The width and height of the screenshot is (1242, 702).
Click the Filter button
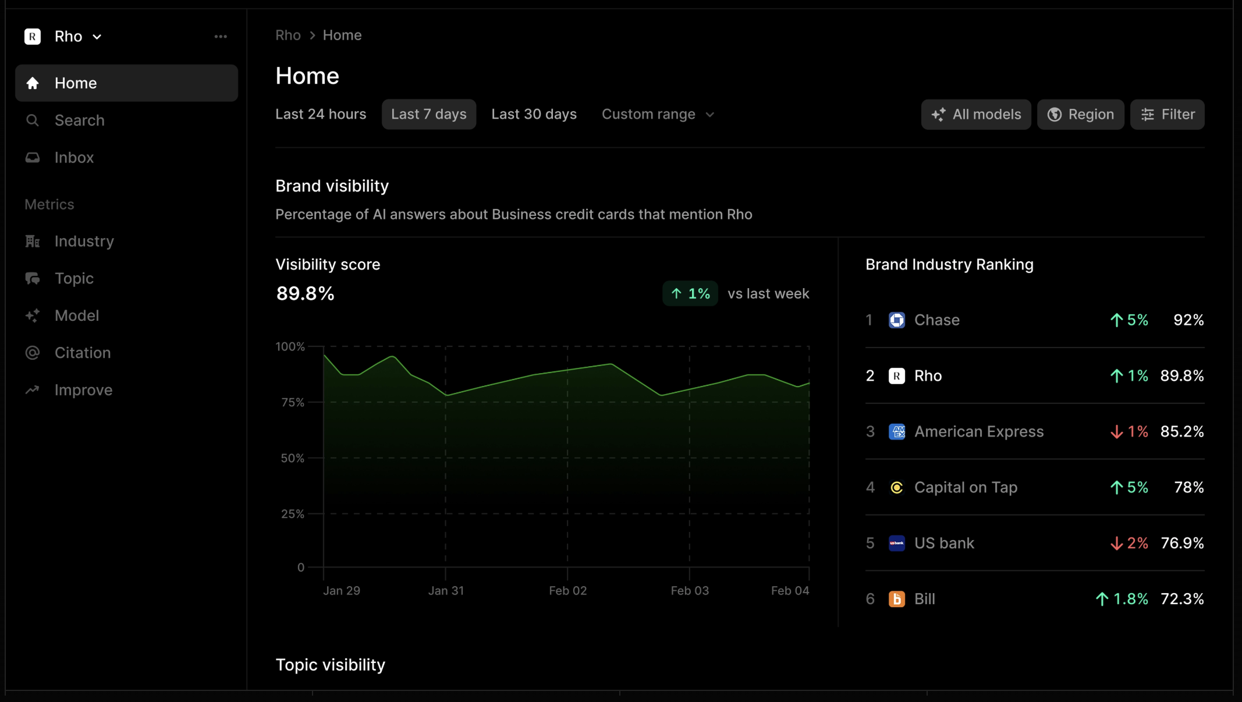pos(1167,115)
